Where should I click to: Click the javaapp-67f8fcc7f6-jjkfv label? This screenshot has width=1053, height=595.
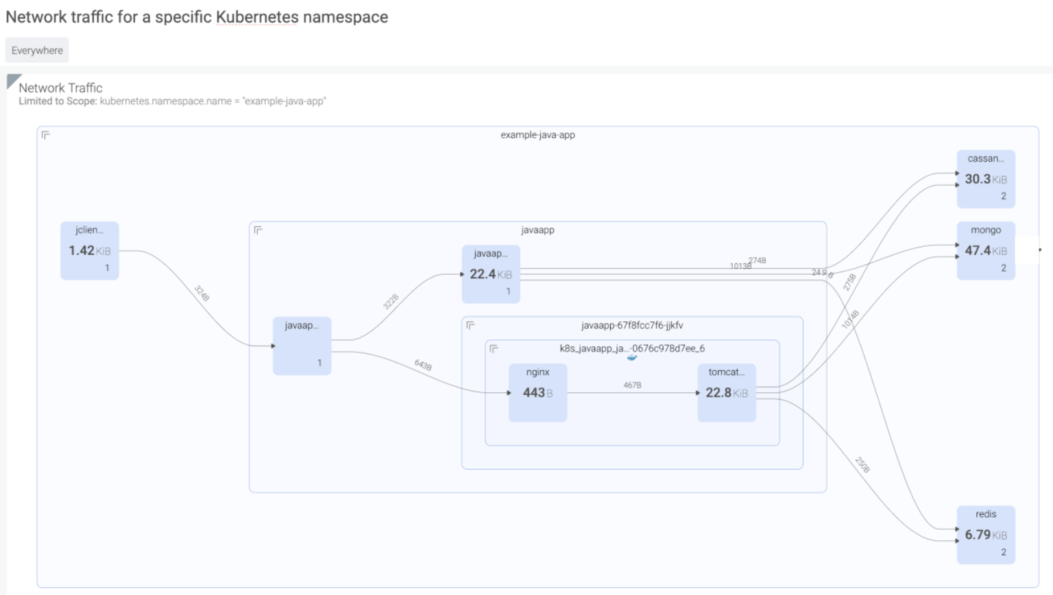[632, 326]
